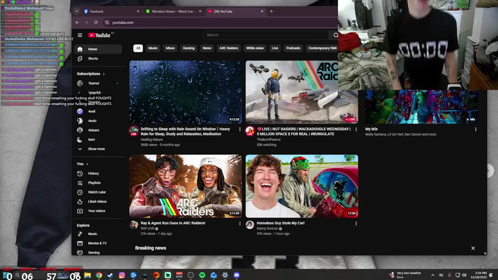Expand Show more subscriptions

(98, 149)
